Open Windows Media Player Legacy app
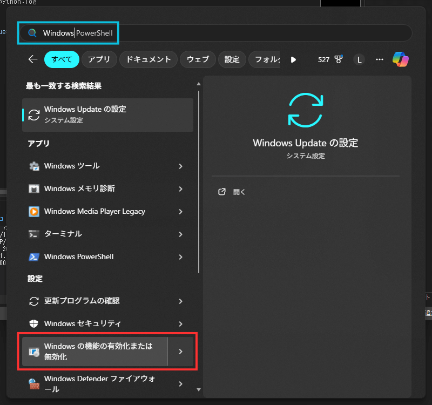Screen dimensions: 432x405 94,211
